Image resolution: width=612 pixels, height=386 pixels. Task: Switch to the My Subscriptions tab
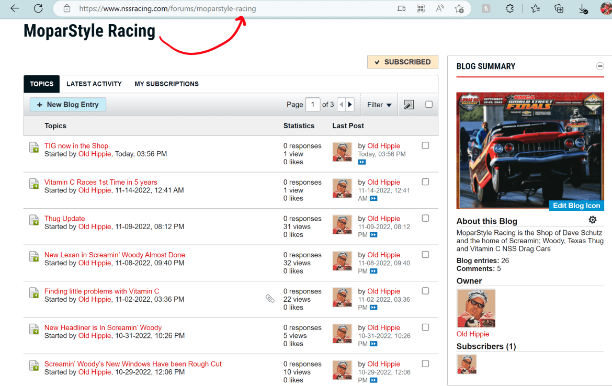(x=167, y=84)
